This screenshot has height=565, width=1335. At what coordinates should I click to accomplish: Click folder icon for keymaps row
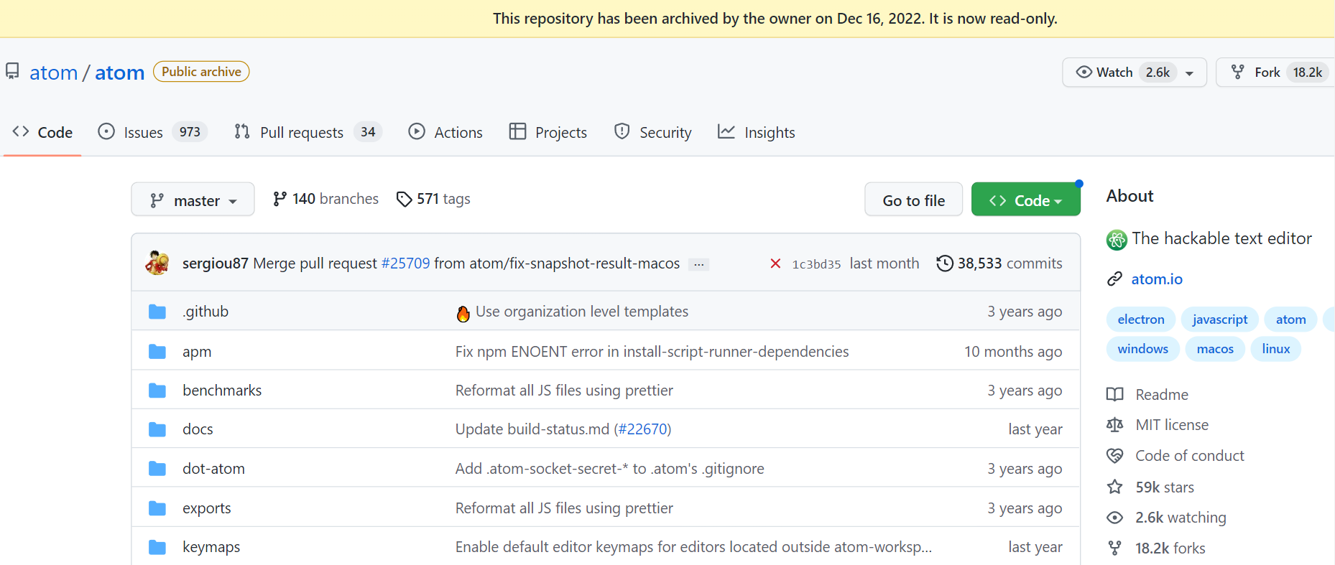click(x=157, y=547)
